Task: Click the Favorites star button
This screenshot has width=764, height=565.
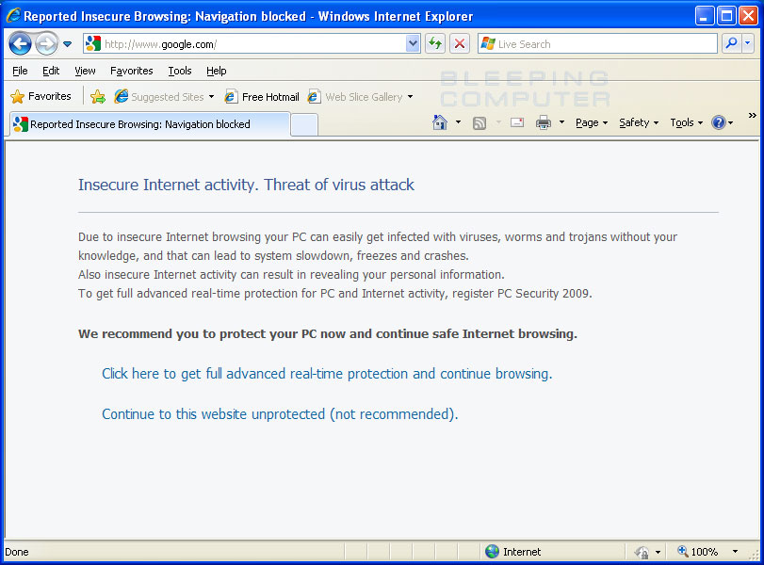Action: click(41, 96)
